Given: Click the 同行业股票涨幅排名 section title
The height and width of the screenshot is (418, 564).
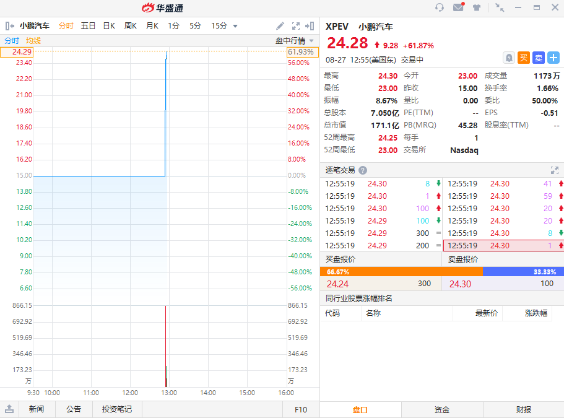Looking at the screenshot, I should pyautogui.click(x=359, y=298).
